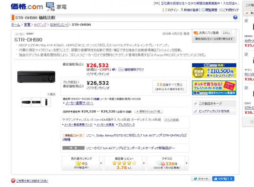Click arrow beside 売れ筋ランキング panel
The image size is (254, 187).
[101, 163]
